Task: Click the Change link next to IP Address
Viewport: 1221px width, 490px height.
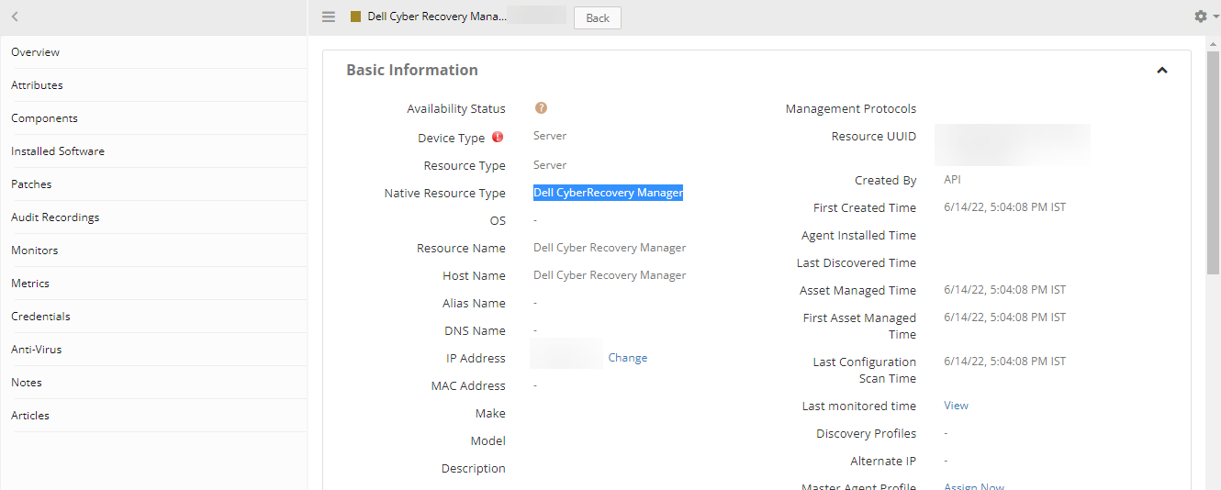Action: 628,358
